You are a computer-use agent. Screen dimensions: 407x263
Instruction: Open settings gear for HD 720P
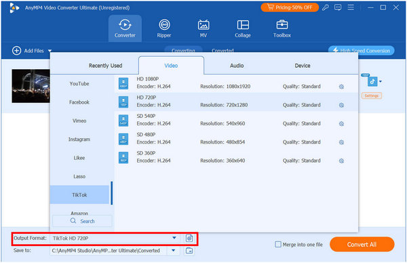tap(341, 105)
